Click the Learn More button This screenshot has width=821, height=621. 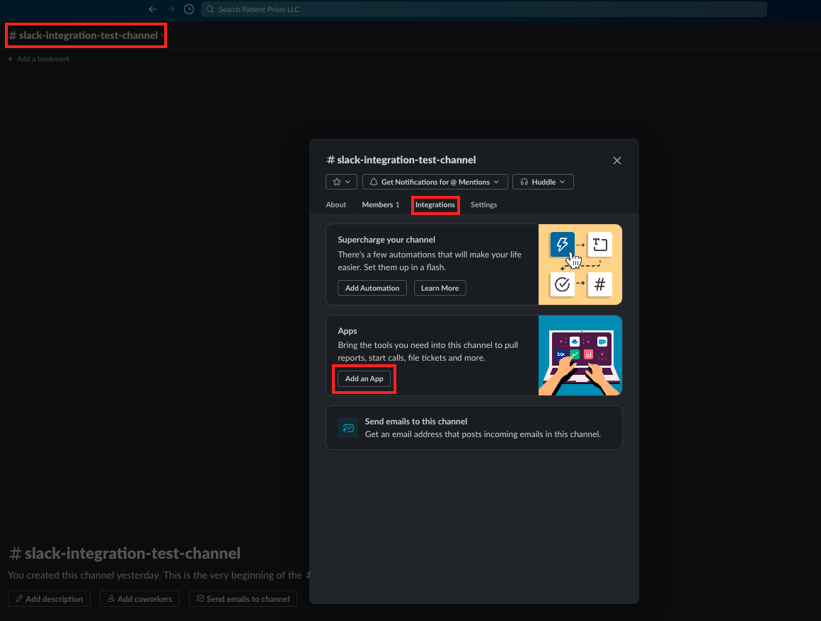point(440,288)
